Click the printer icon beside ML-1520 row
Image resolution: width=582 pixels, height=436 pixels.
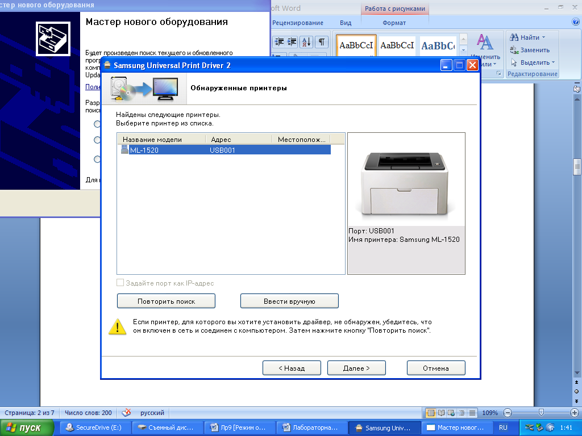pyautogui.click(x=124, y=150)
